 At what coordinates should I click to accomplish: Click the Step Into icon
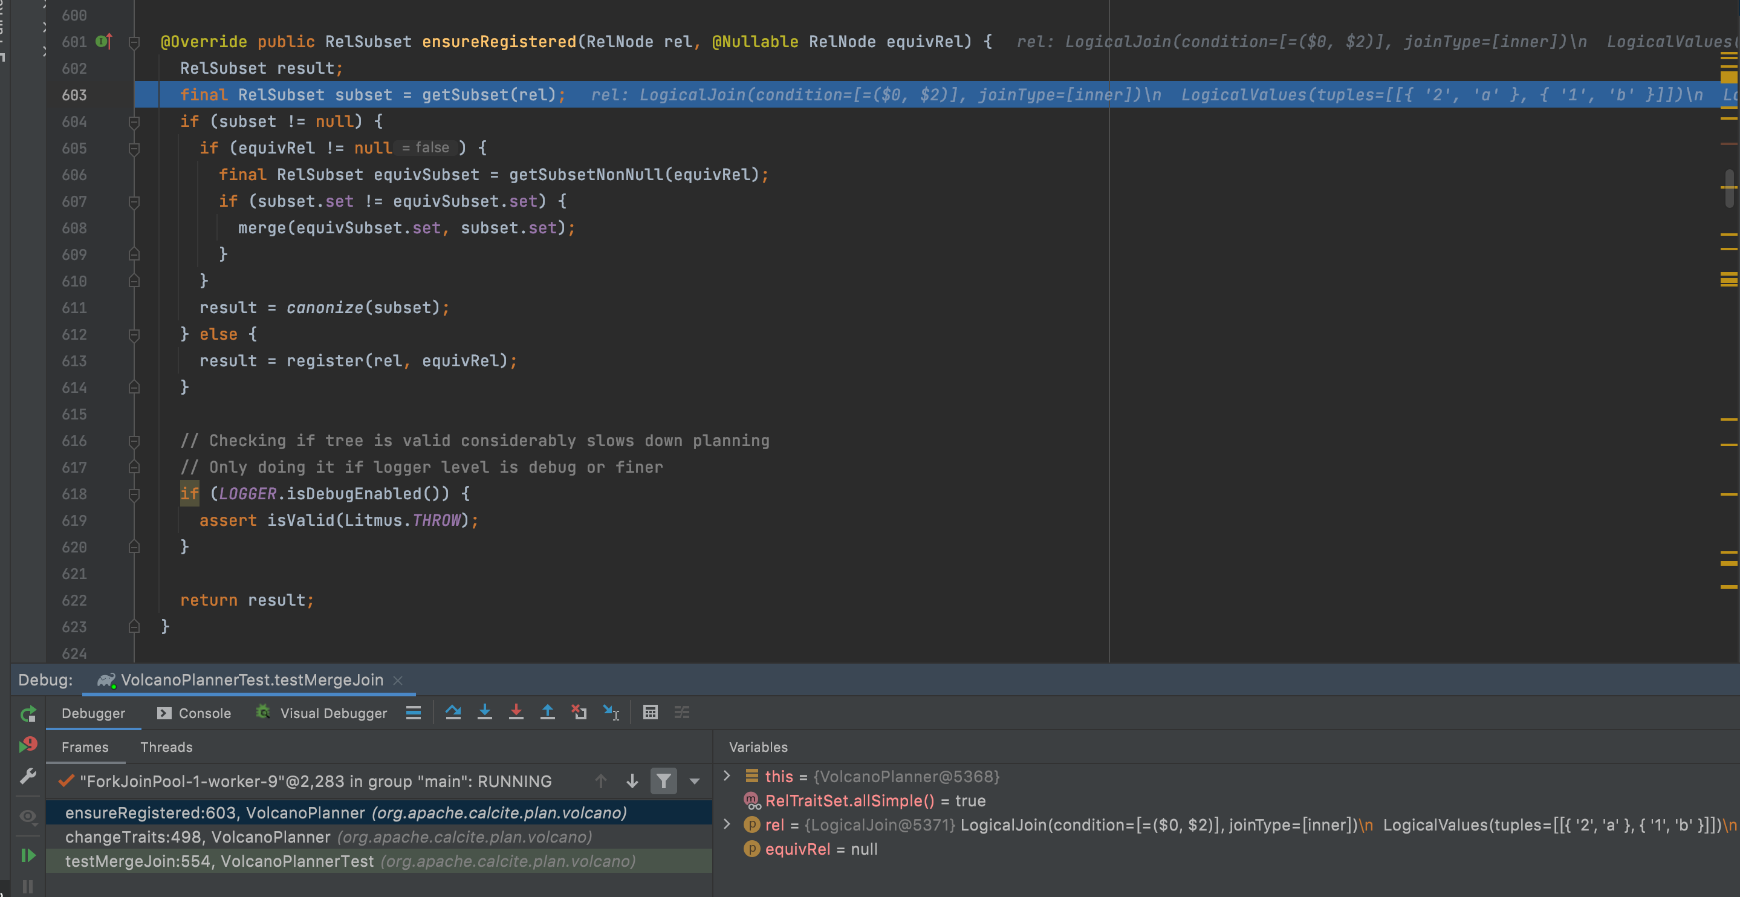[x=484, y=713]
